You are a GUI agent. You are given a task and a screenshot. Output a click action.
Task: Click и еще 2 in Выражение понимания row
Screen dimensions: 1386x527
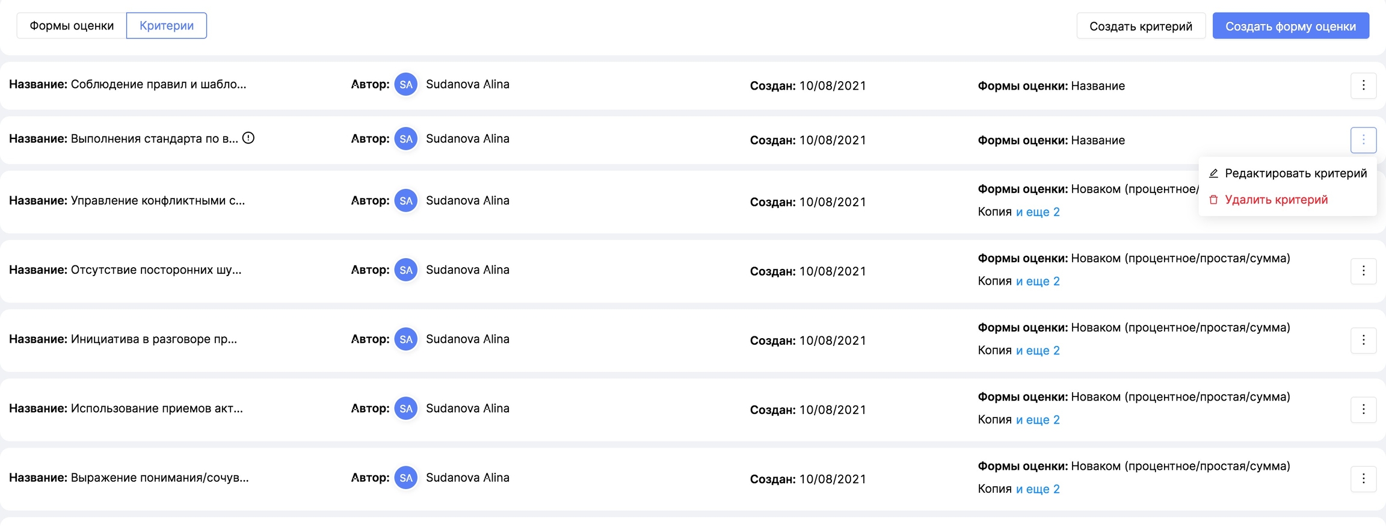tap(1038, 488)
